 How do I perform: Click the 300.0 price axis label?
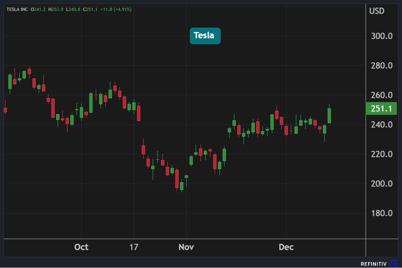click(x=382, y=36)
